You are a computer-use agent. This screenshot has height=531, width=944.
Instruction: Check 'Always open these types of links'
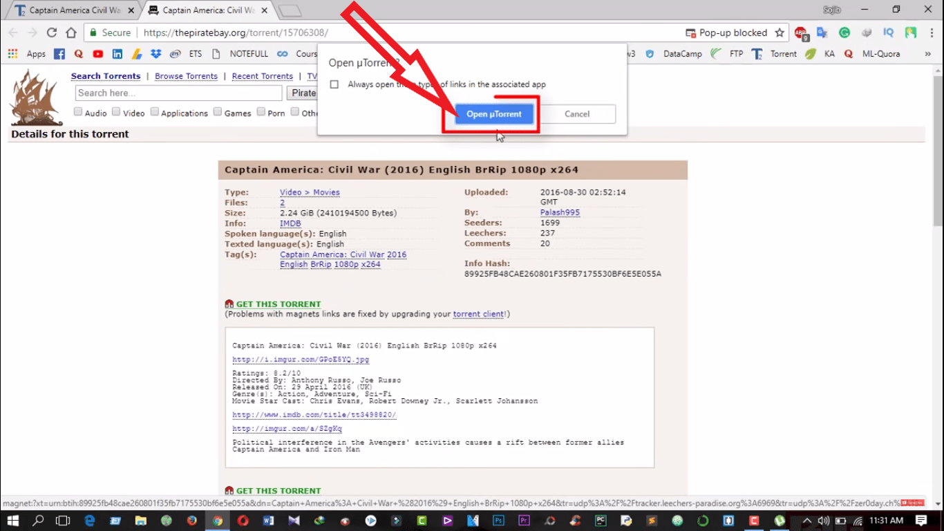[334, 84]
